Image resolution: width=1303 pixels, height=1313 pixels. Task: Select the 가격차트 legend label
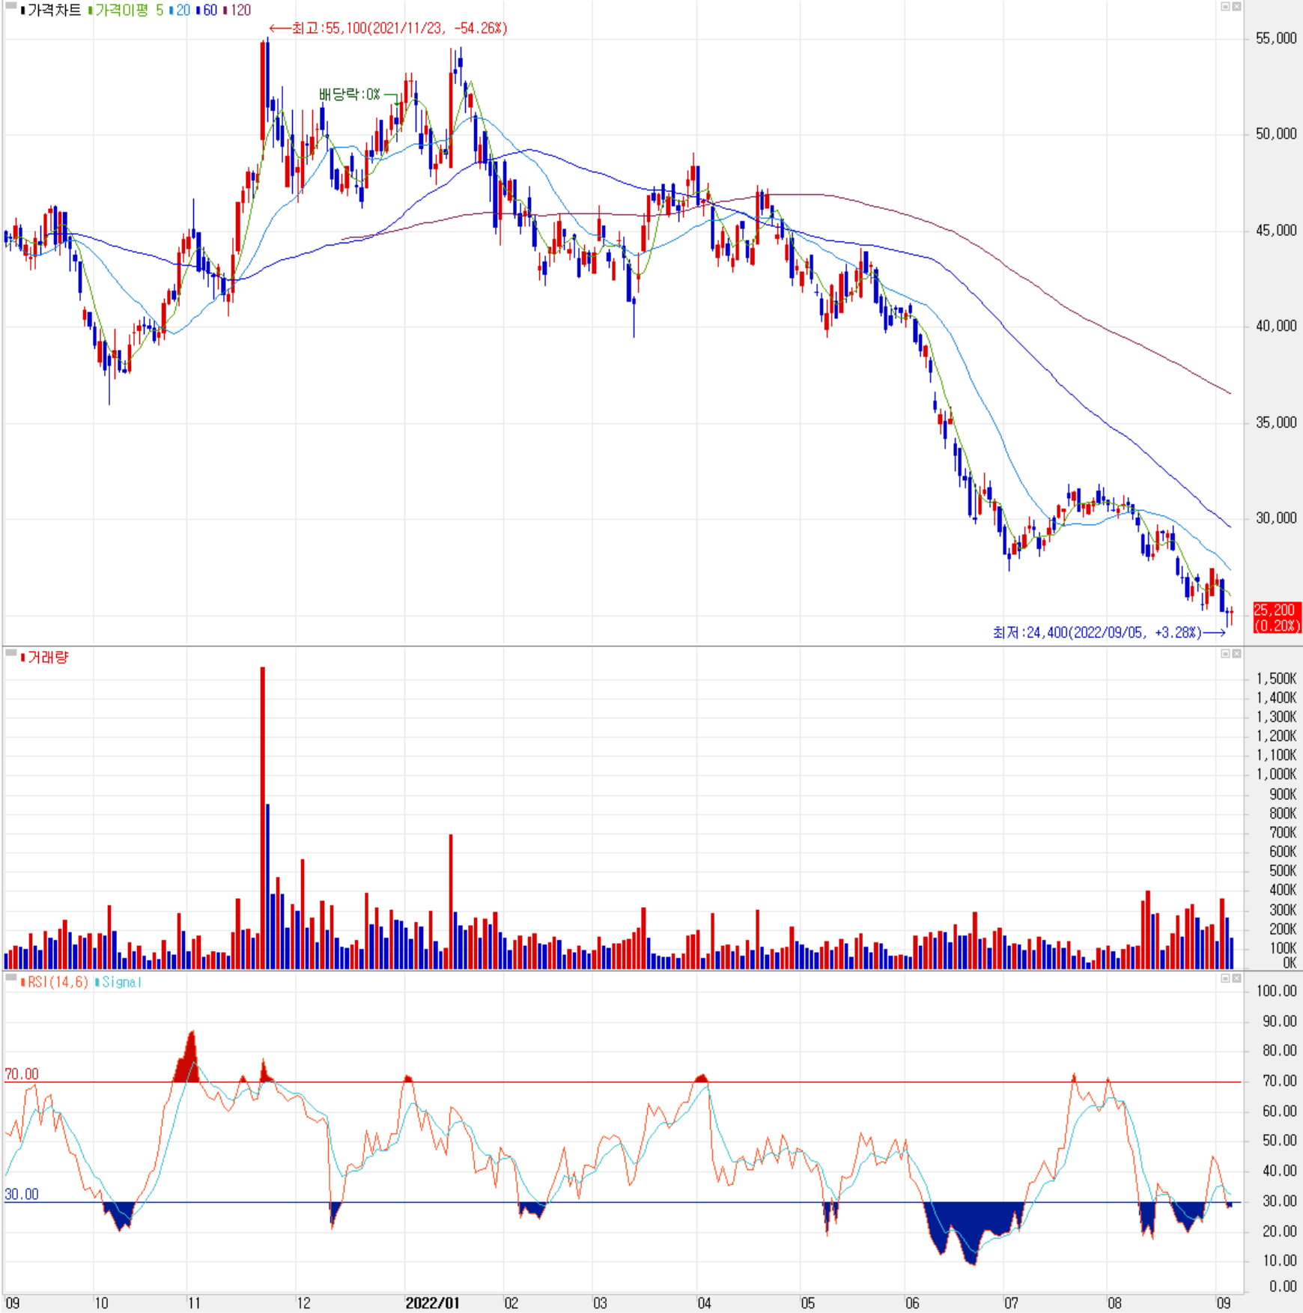point(52,10)
